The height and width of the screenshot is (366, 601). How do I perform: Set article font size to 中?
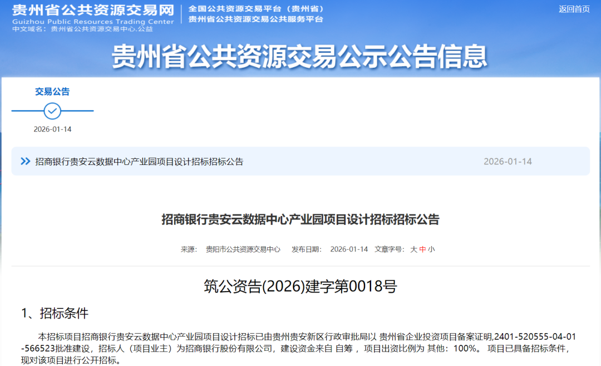coord(422,249)
